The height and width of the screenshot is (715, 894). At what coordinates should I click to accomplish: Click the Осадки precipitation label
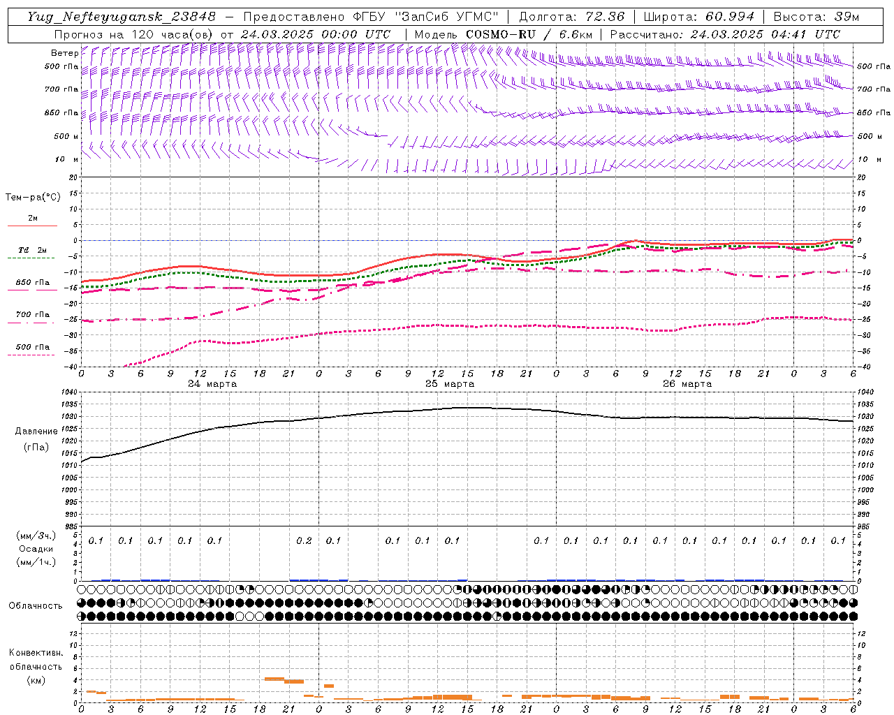pos(36,549)
